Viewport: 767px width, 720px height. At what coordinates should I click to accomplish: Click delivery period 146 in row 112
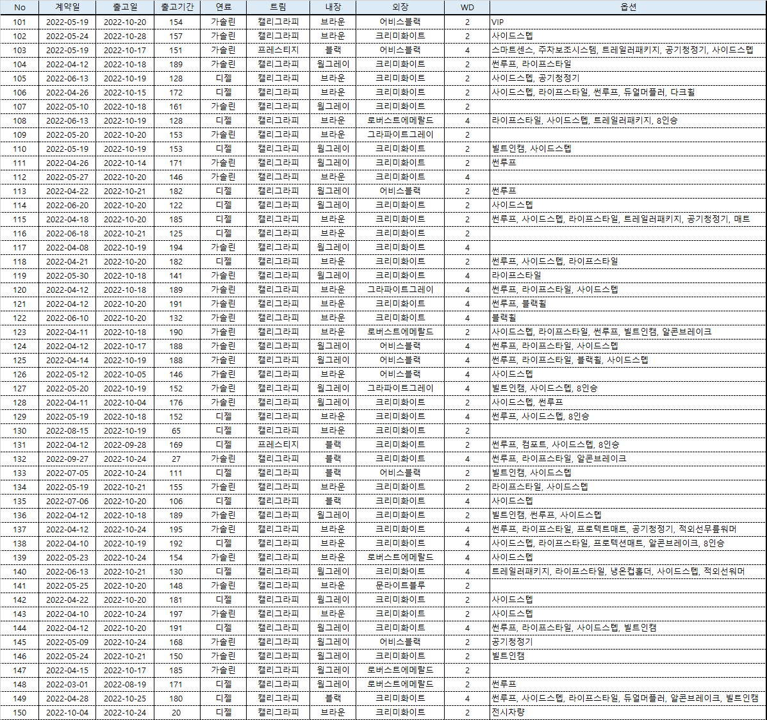177,177
